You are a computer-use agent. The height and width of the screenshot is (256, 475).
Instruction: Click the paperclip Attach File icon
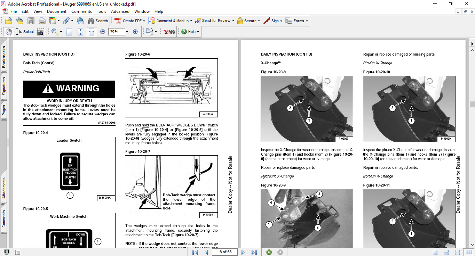(x=66, y=21)
